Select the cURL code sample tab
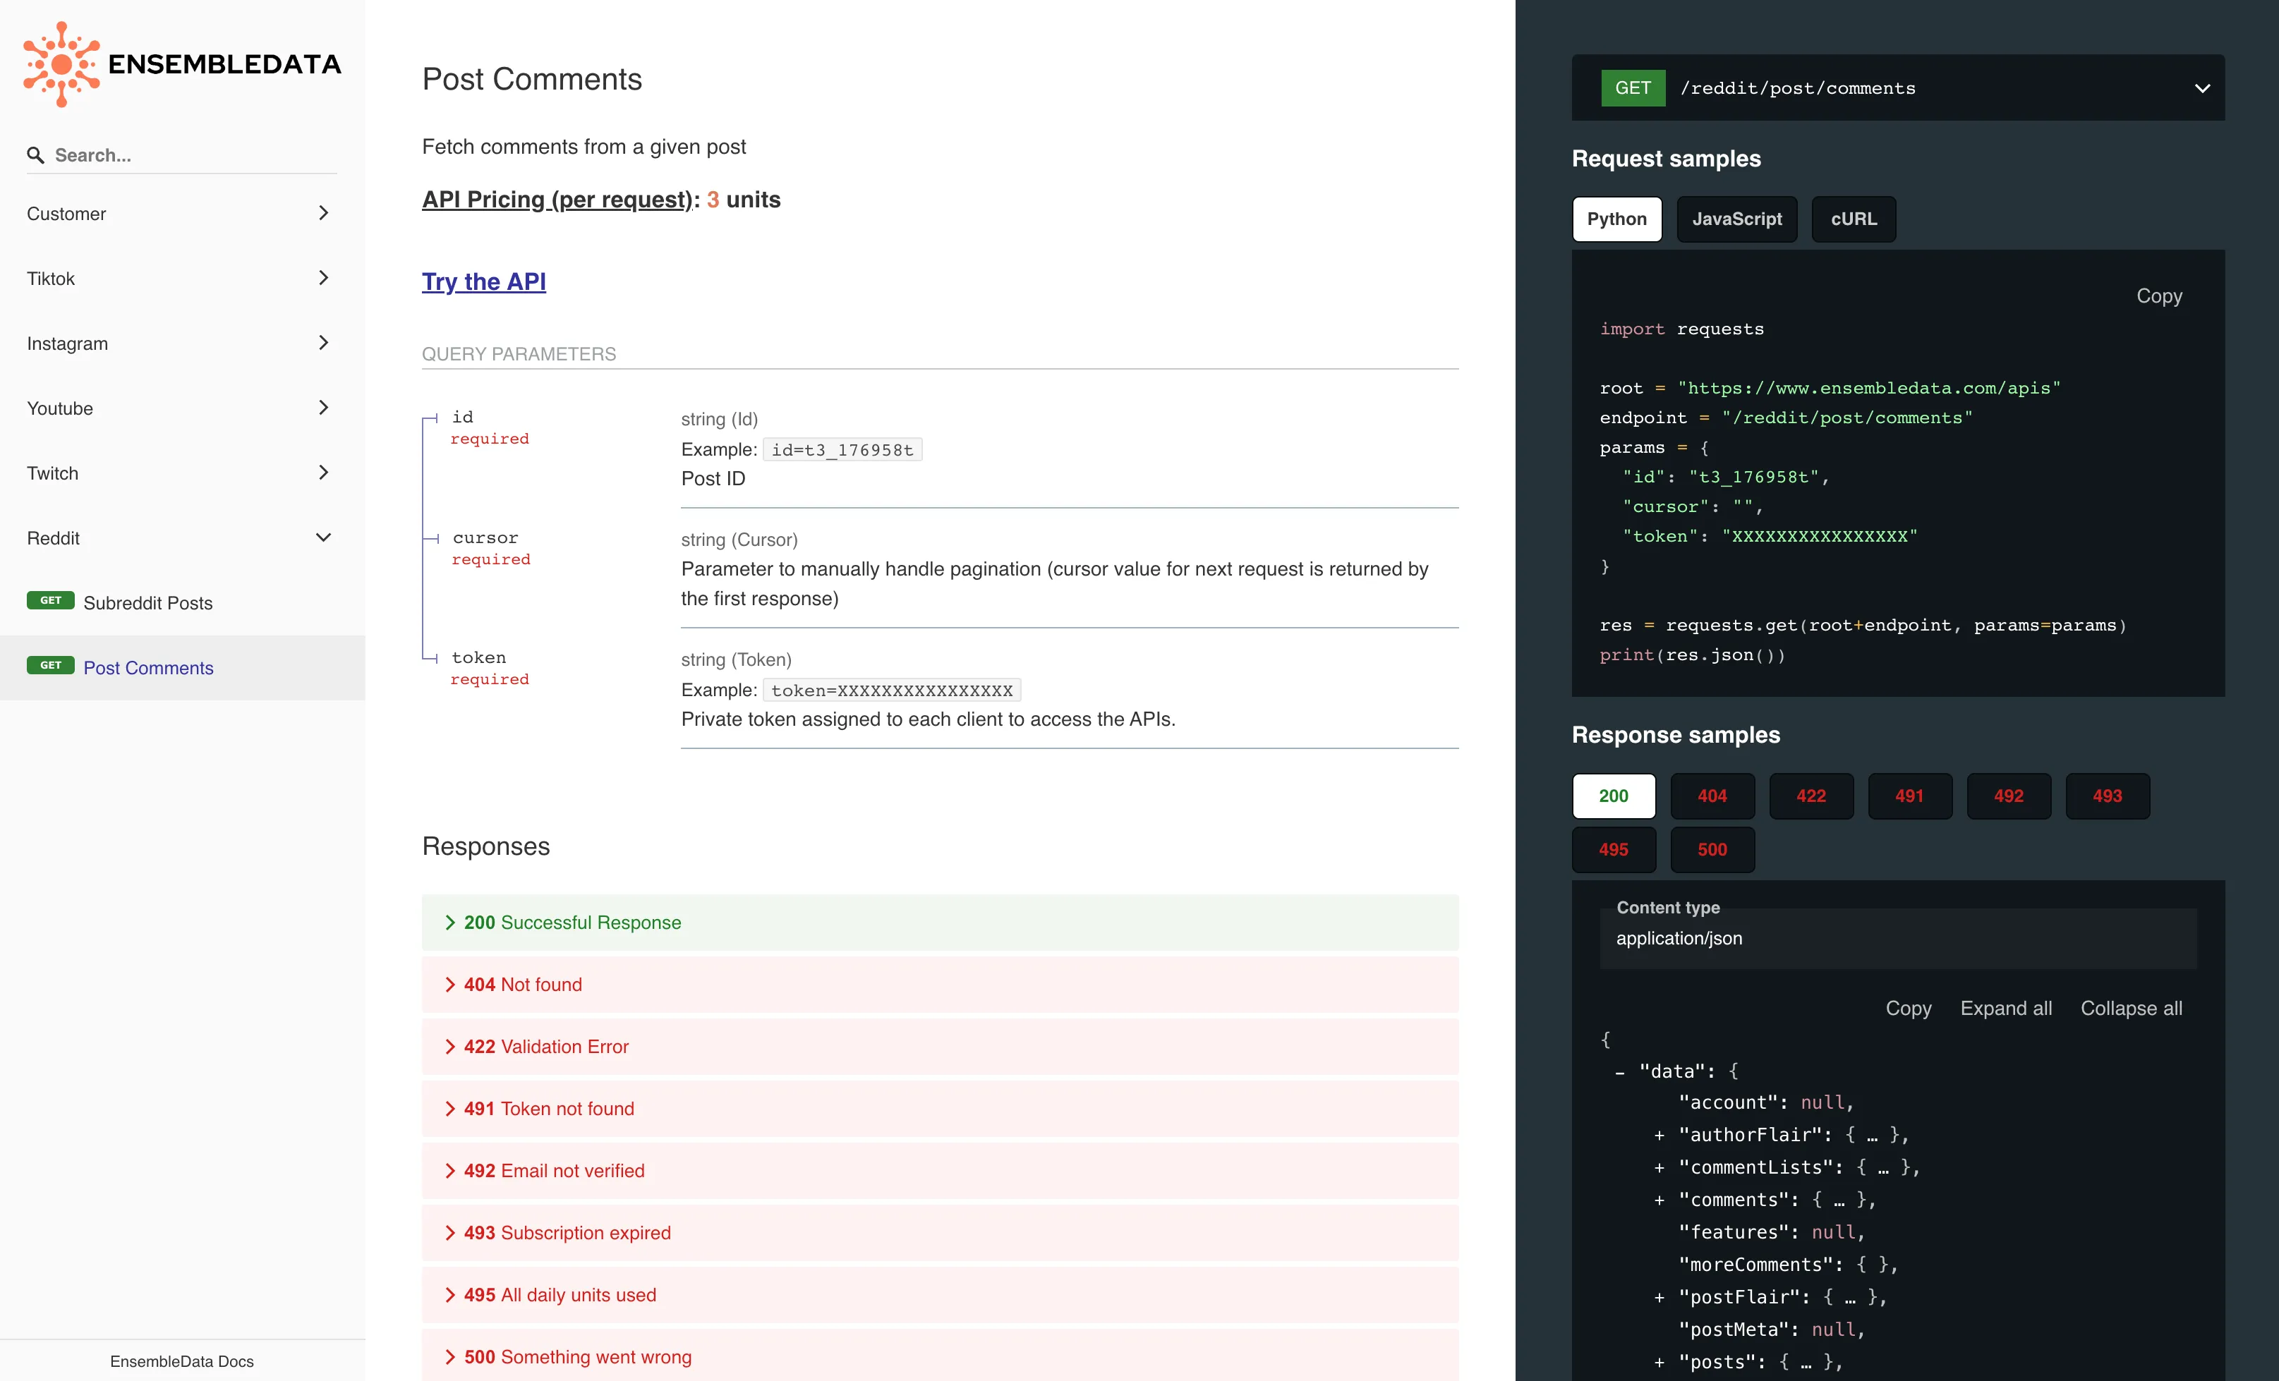The height and width of the screenshot is (1381, 2279). (1853, 218)
